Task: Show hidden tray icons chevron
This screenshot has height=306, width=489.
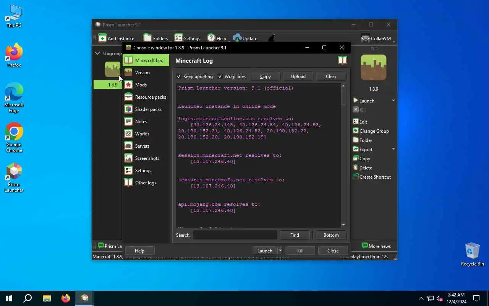Action: 421,298
